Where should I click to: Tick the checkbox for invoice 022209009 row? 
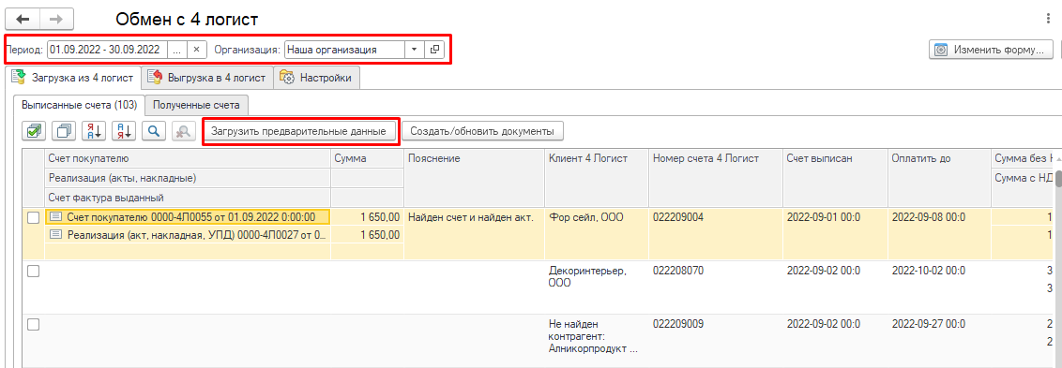[33, 325]
